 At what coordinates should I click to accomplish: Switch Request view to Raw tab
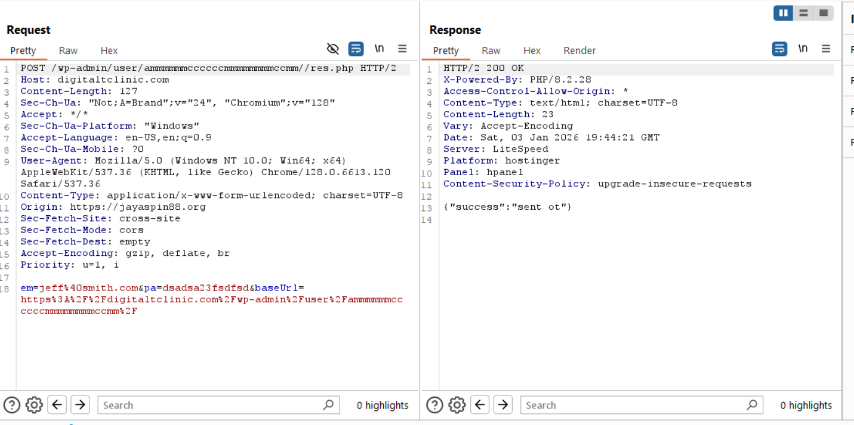click(68, 51)
